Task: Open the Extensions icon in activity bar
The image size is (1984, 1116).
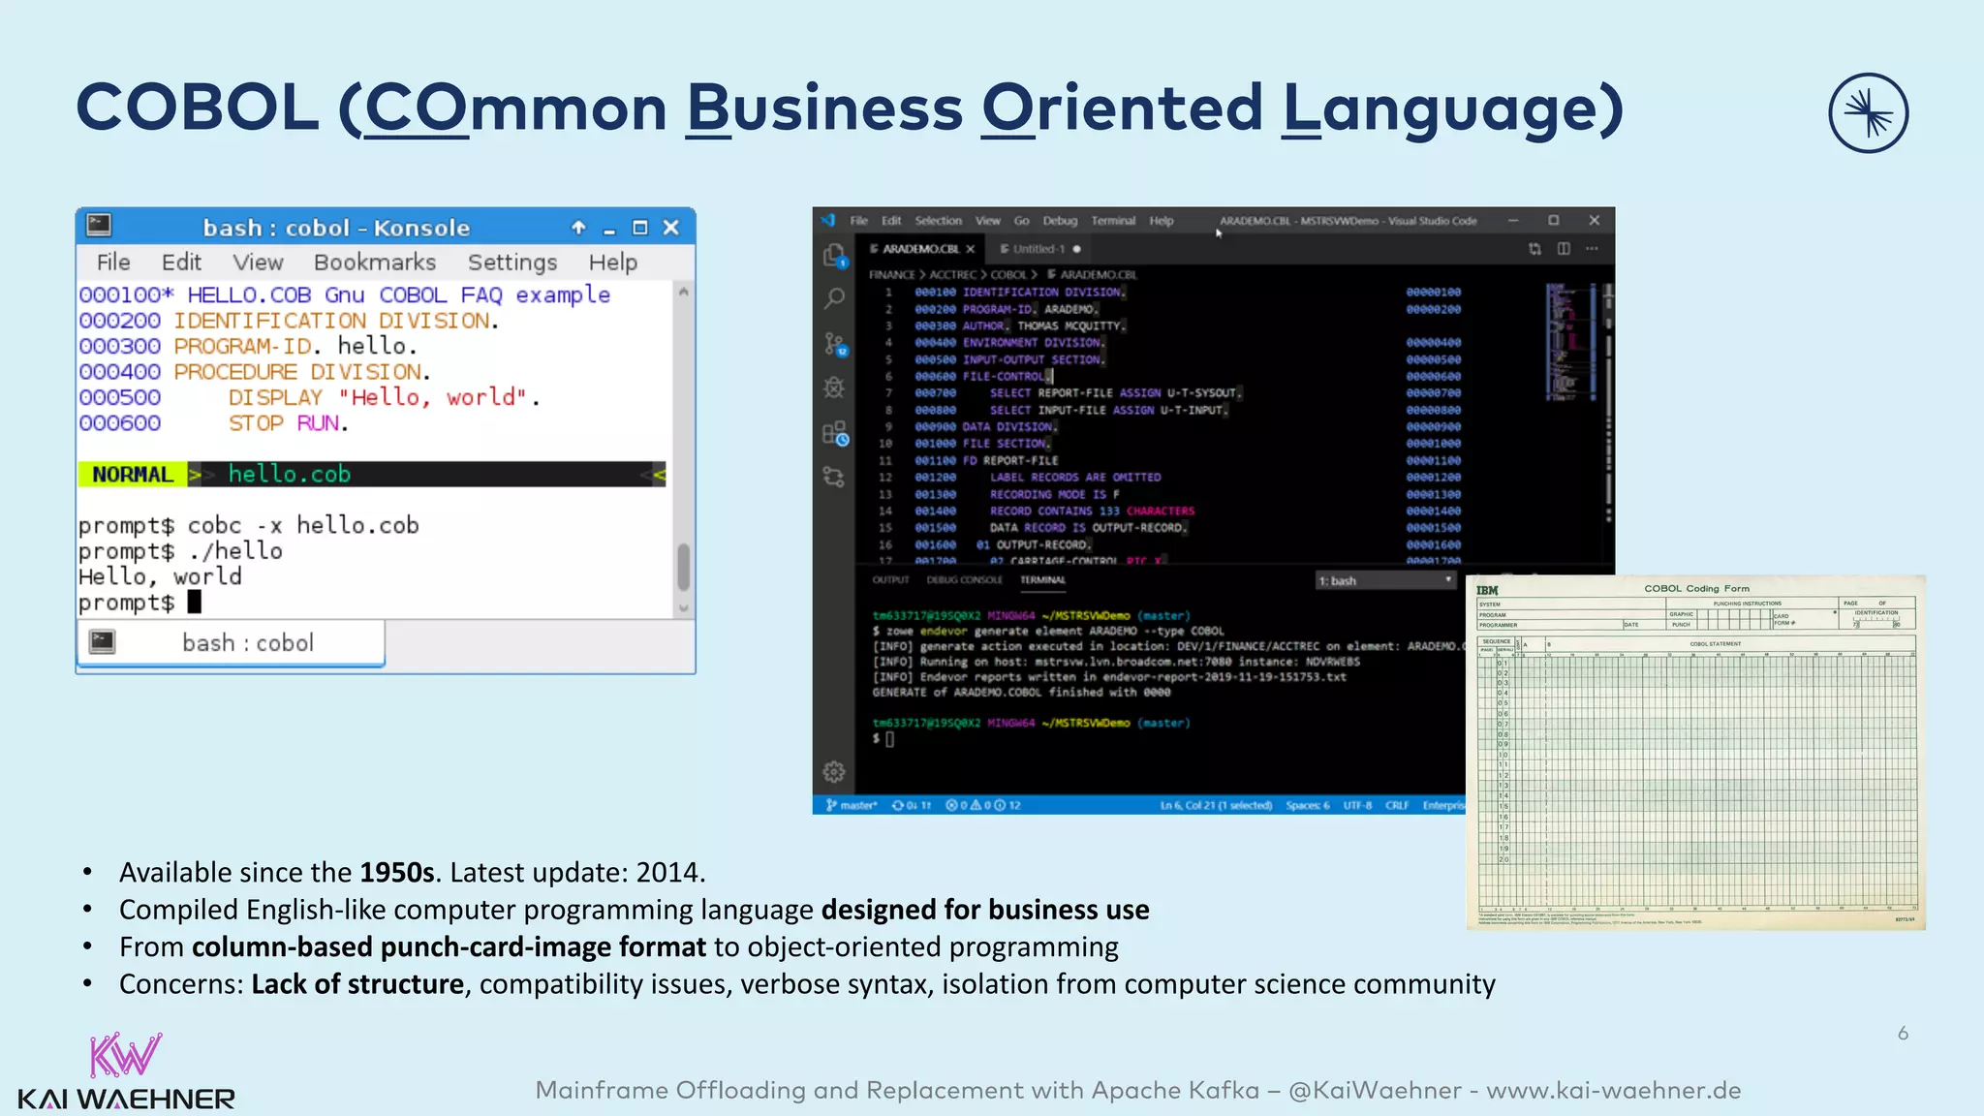Action: [x=834, y=433]
